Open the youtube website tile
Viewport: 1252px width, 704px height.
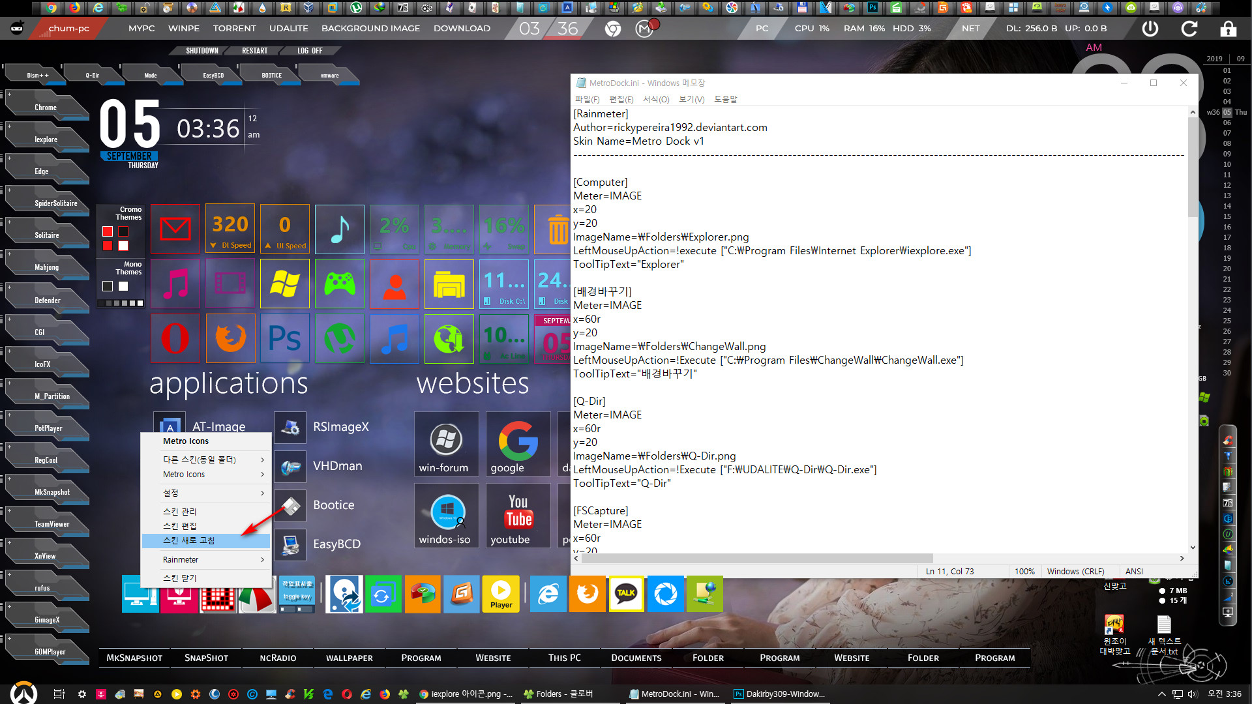pyautogui.click(x=518, y=516)
